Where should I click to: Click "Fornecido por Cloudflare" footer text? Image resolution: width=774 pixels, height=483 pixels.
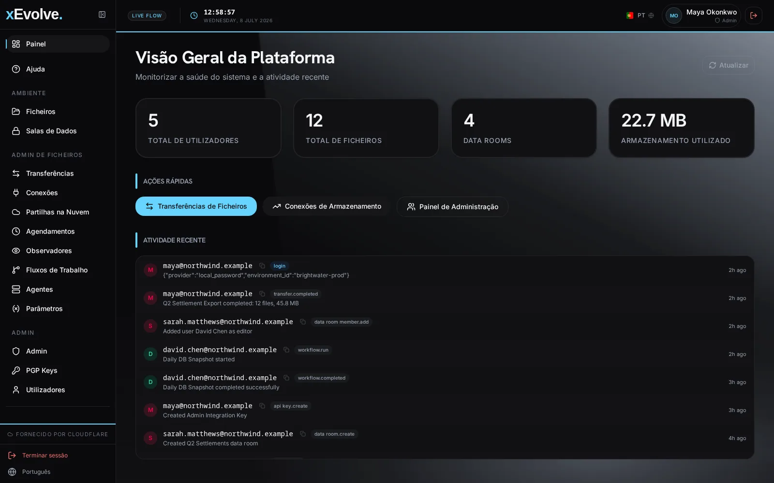point(62,434)
